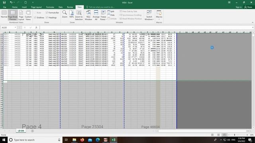Select the LO OK sheet tab

click(21, 131)
